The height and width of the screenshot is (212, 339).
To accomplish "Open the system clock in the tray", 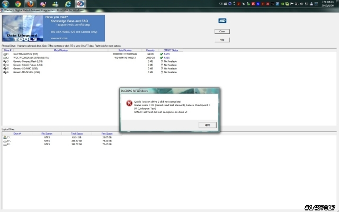I will (327, 4).
